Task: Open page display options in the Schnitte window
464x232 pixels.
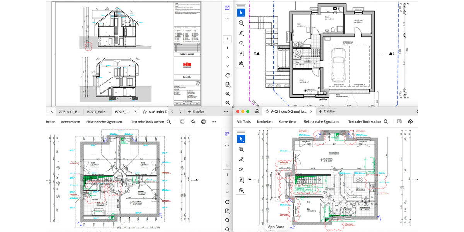Action: coord(227,84)
